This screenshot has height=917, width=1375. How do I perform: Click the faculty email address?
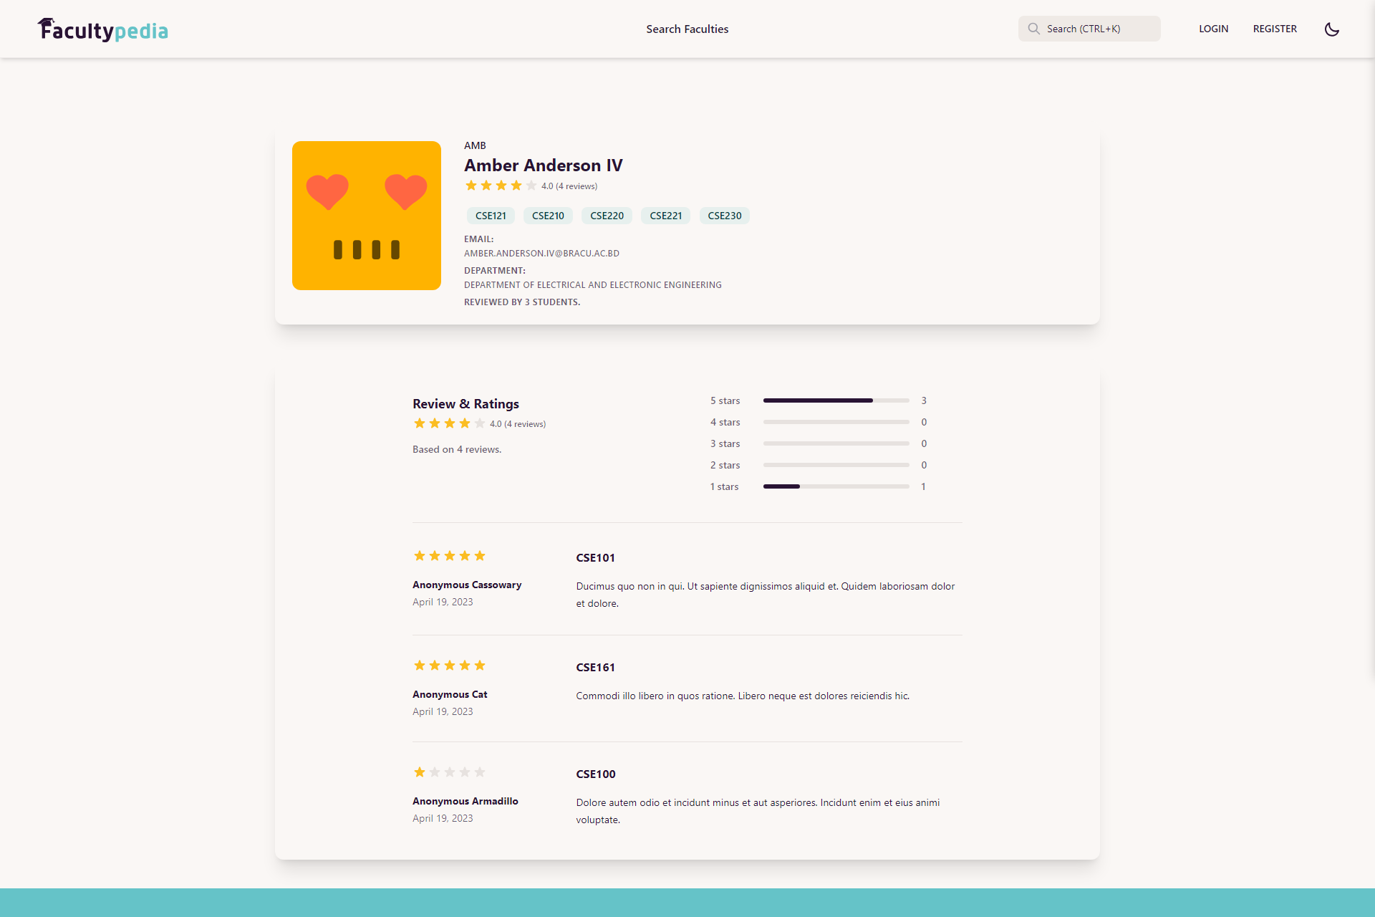541,254
